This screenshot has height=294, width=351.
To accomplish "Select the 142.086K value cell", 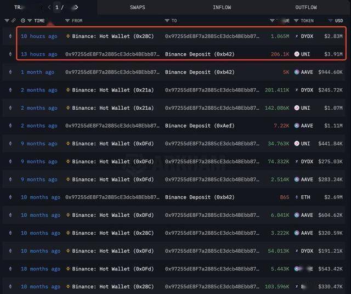I will [x=277, y=108].
